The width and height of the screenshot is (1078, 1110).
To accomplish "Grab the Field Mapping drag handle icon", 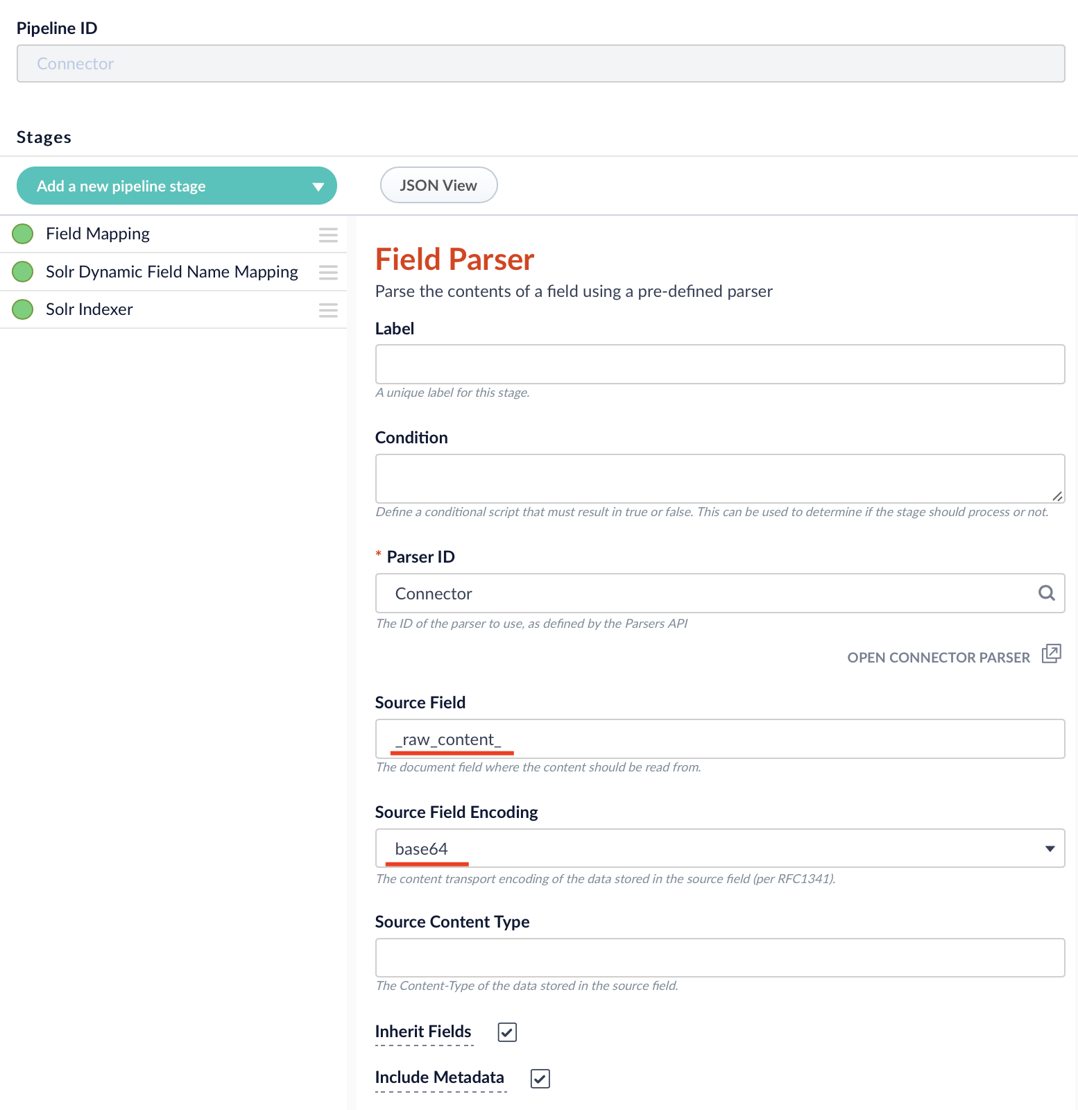I will (328, 234).
